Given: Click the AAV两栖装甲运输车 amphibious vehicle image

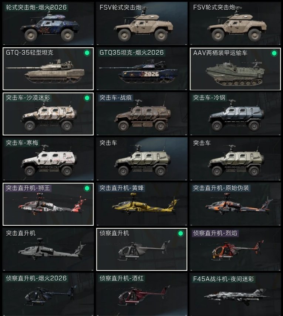Looking at the screenshot, I should tap(235, 73).
